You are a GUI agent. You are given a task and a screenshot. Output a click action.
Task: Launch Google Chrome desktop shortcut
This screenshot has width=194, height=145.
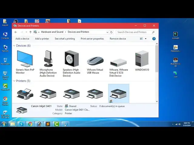[x=5, y=101]
